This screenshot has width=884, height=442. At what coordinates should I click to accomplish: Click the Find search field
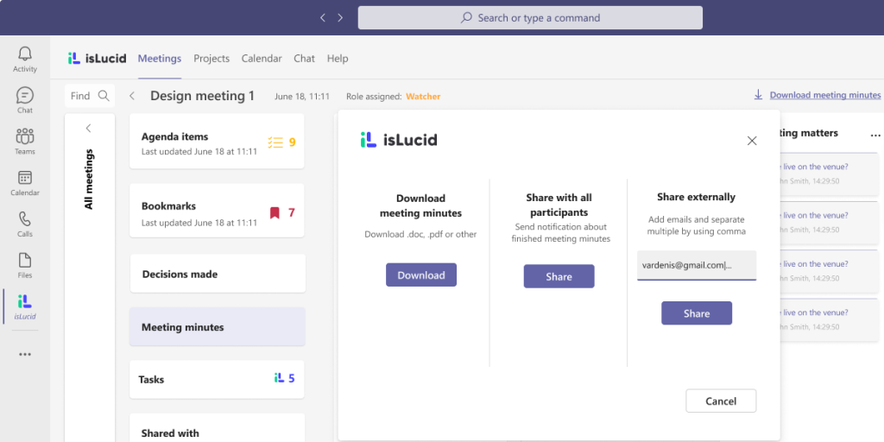pyautogui.click(x=90, y=95)
